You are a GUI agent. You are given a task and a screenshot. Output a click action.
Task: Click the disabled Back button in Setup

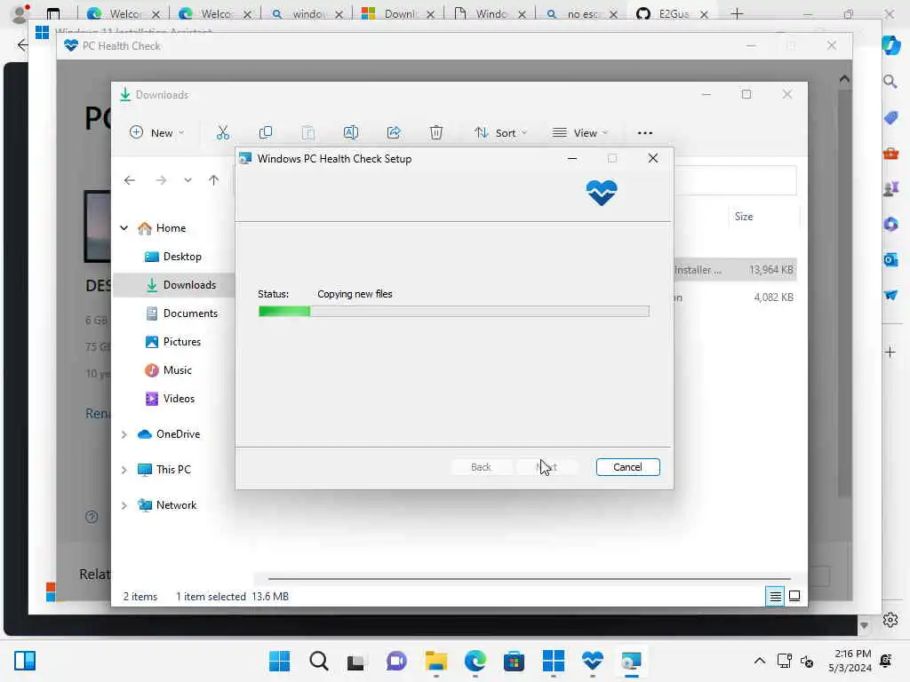point(481,467)
